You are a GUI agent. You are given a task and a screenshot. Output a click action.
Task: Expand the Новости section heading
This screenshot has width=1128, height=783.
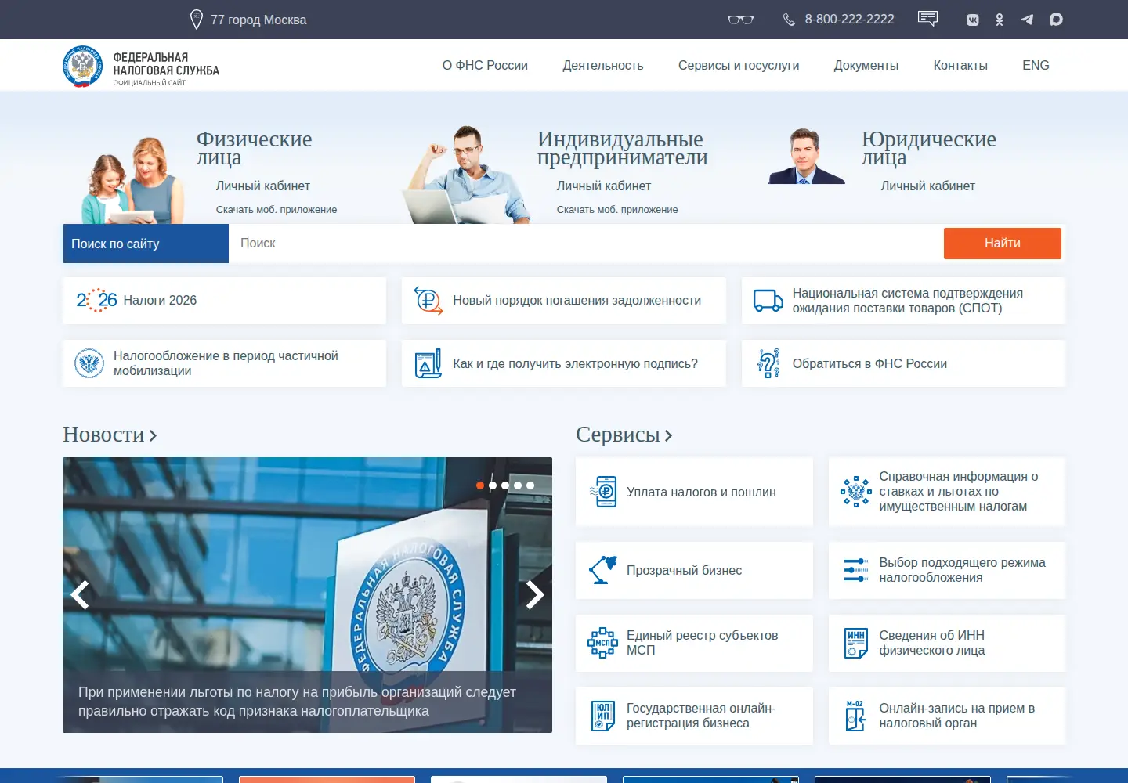[x=110, y=435]
